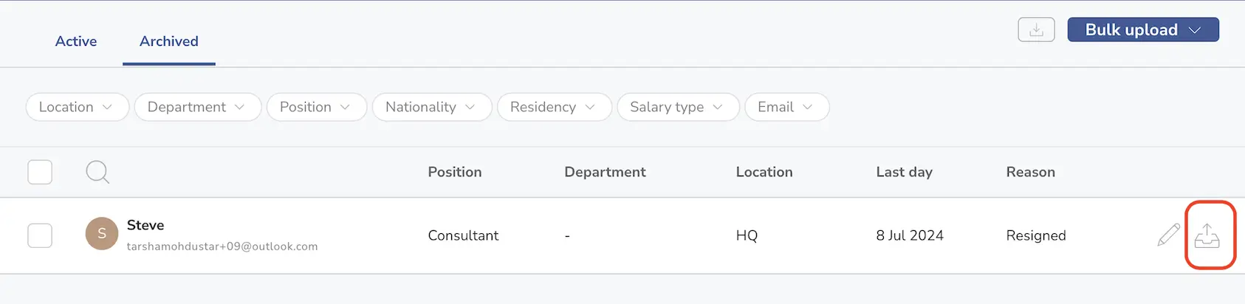Switch to the Active tab
This screenshot has height=304, width=1245.
[76, 41]
